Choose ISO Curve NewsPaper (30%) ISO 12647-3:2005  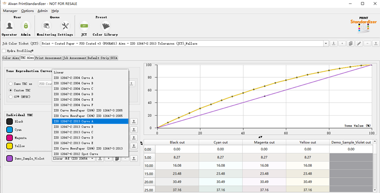click(90, 116)
